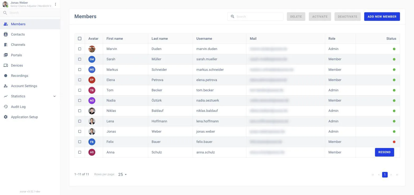
Task: Click Felix Bauer's red status dot
Action: coord(394,142)
